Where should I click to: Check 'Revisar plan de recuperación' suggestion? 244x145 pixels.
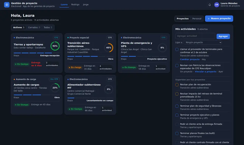pos(177,85)
